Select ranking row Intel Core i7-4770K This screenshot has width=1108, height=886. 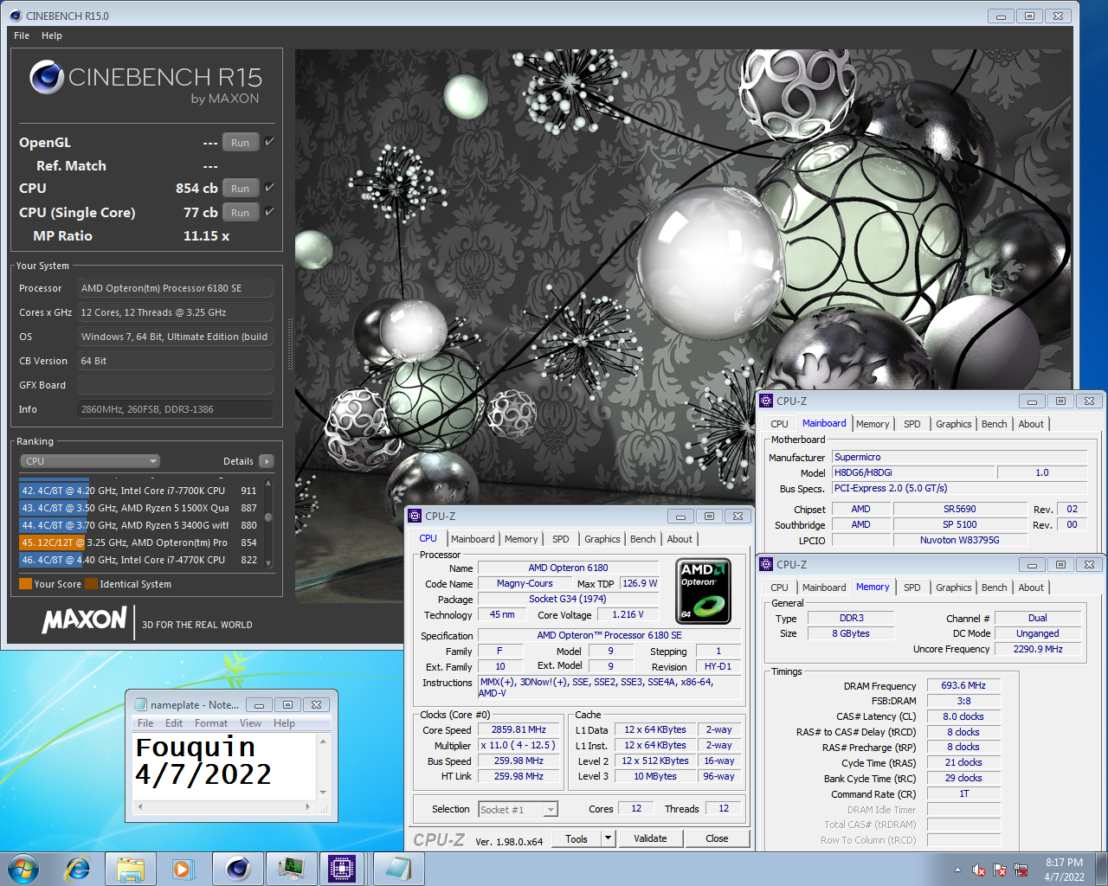click(140, 560)
